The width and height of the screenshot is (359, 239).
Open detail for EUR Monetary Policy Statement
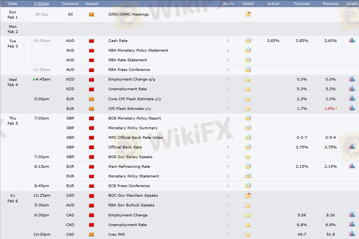pos(248,176)
